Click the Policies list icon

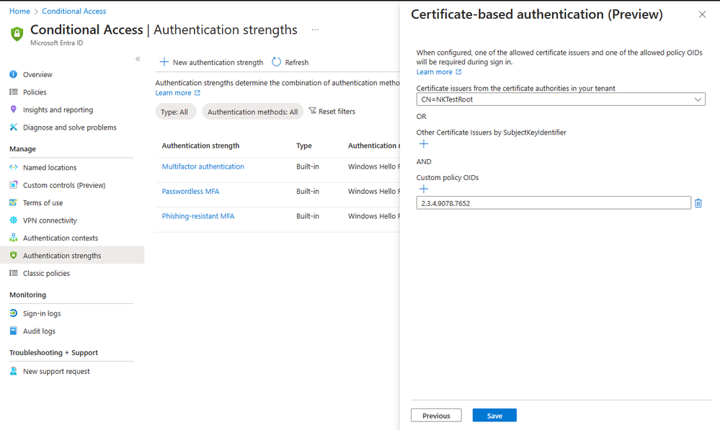(x=13, y=91)
